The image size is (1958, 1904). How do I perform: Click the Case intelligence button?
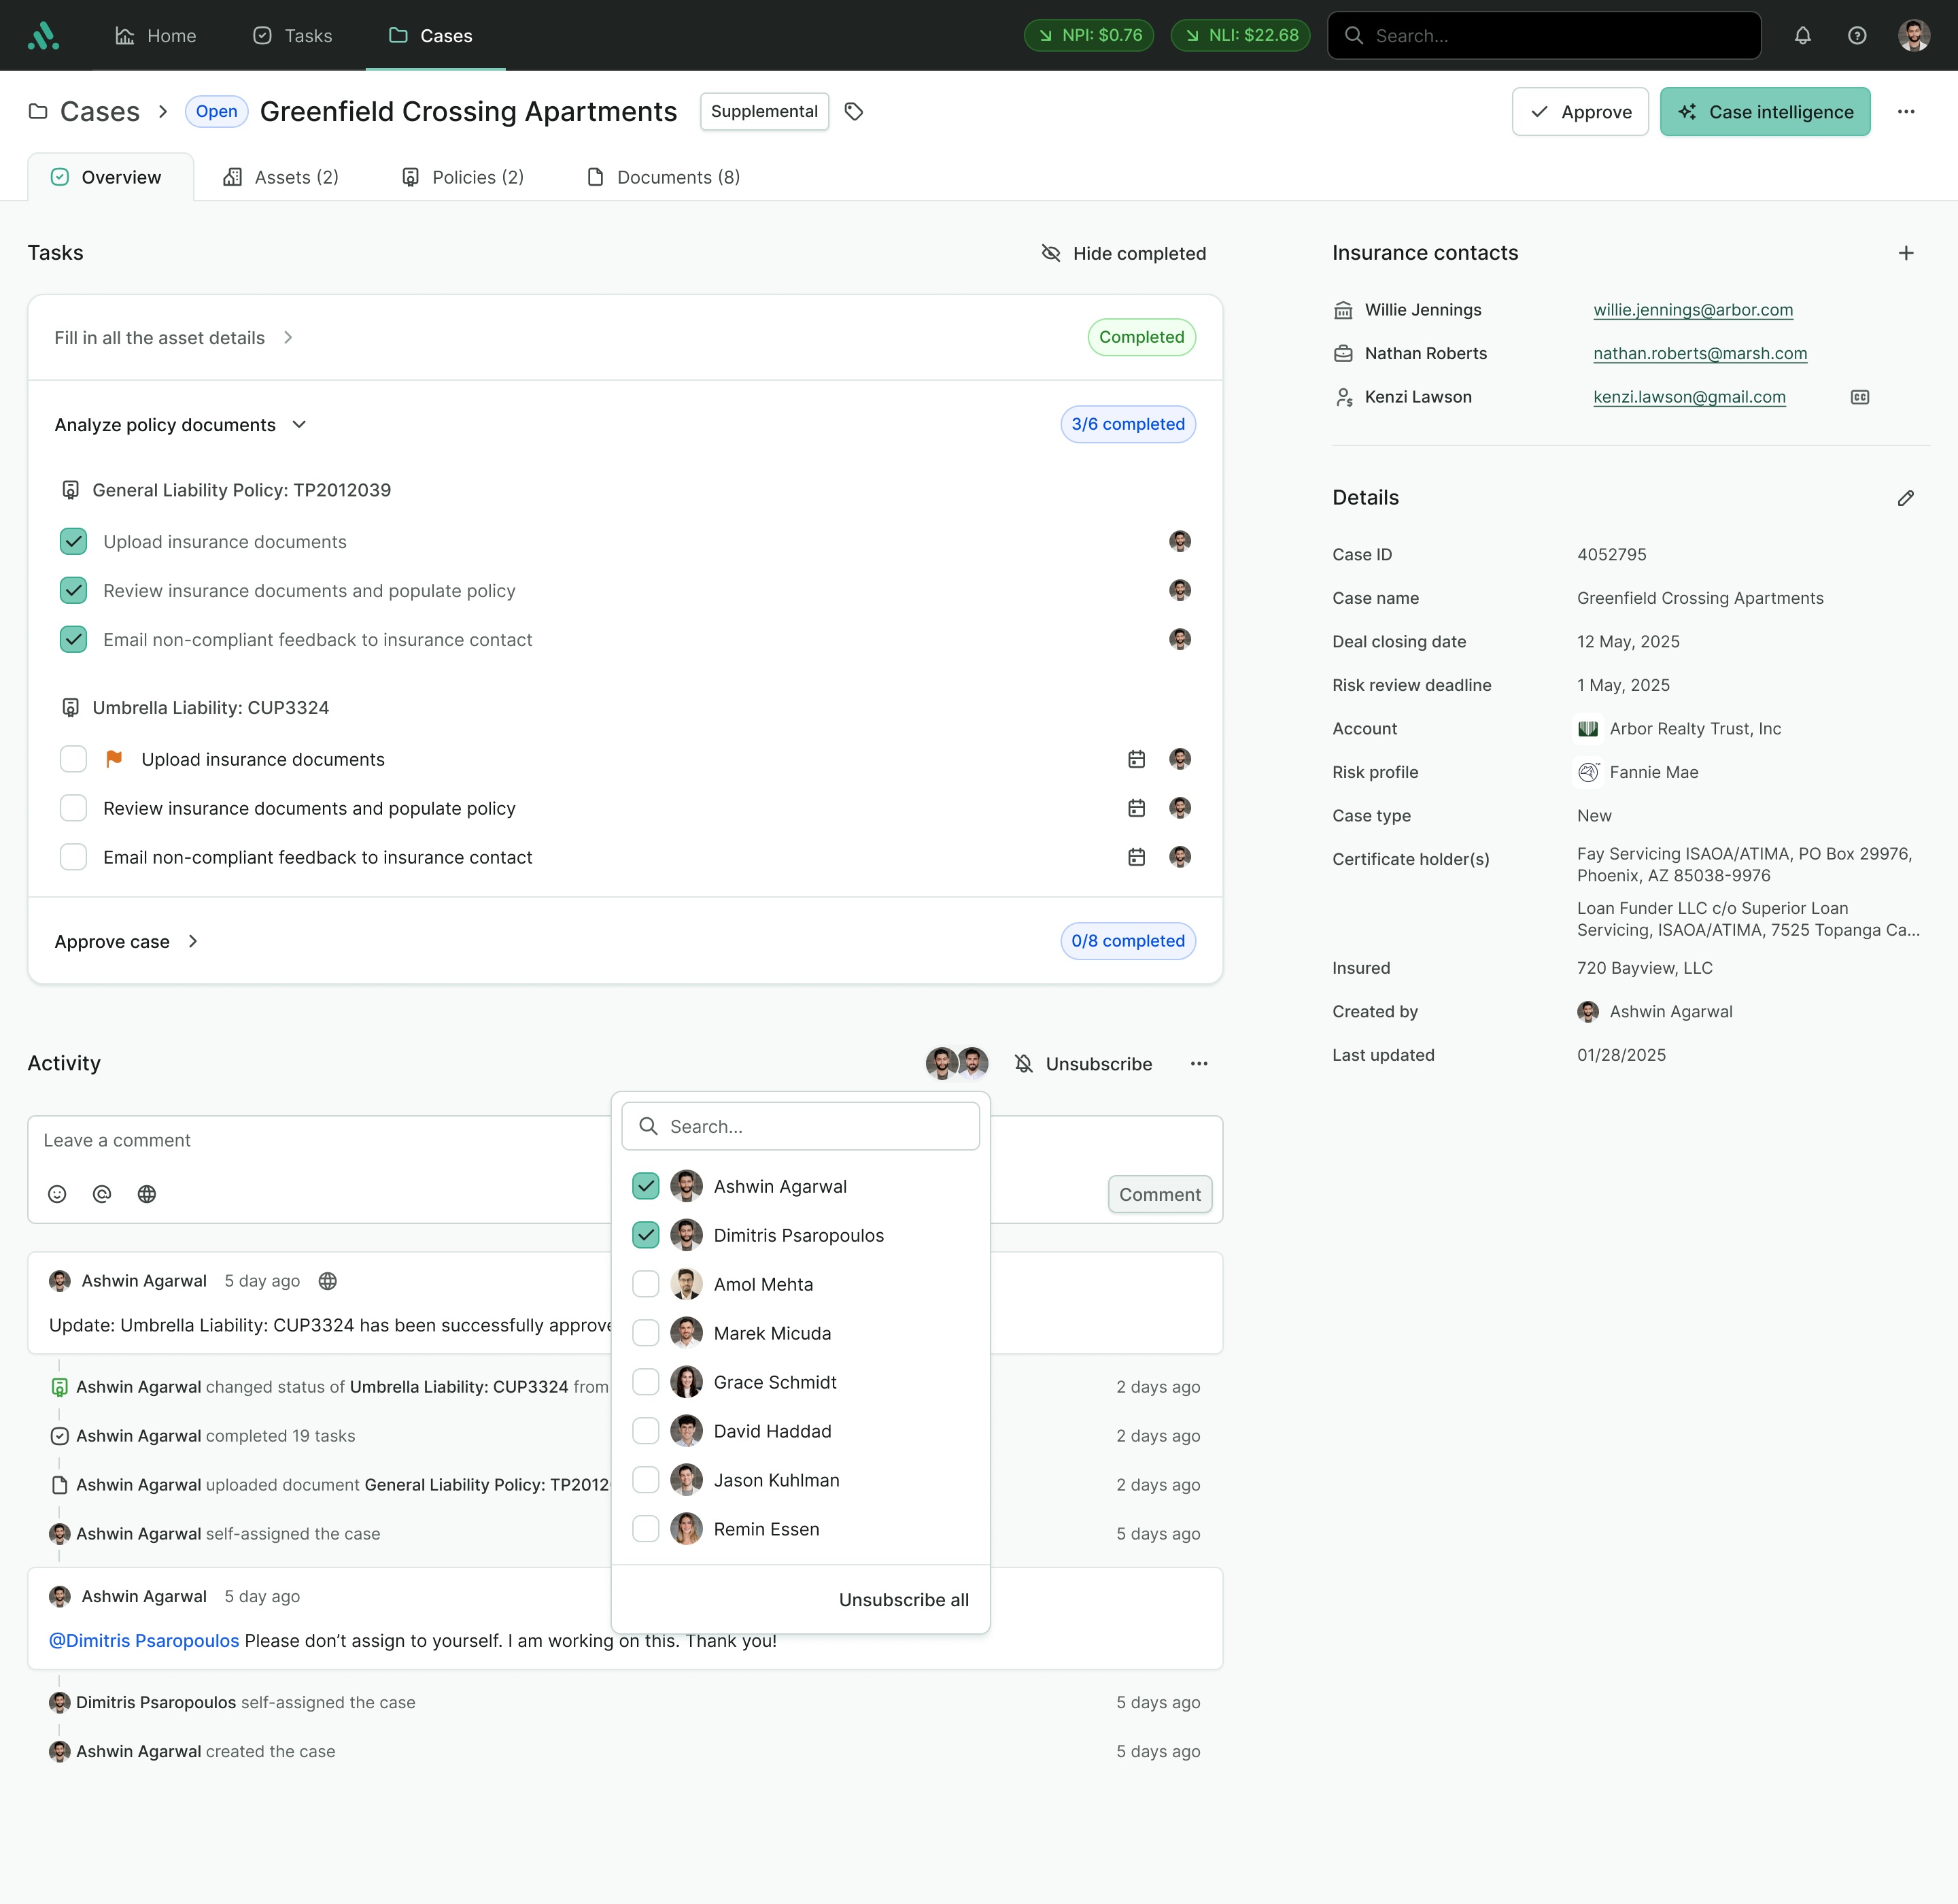[x=1764, y=112]
